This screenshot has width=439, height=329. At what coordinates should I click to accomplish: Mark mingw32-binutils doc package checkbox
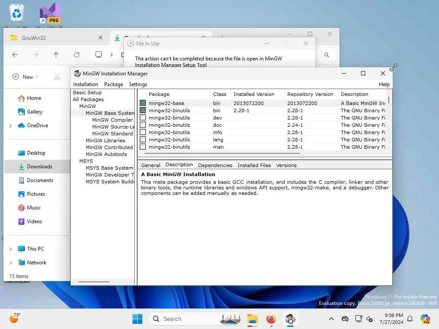pyautogui.click(x=143, y=125)
